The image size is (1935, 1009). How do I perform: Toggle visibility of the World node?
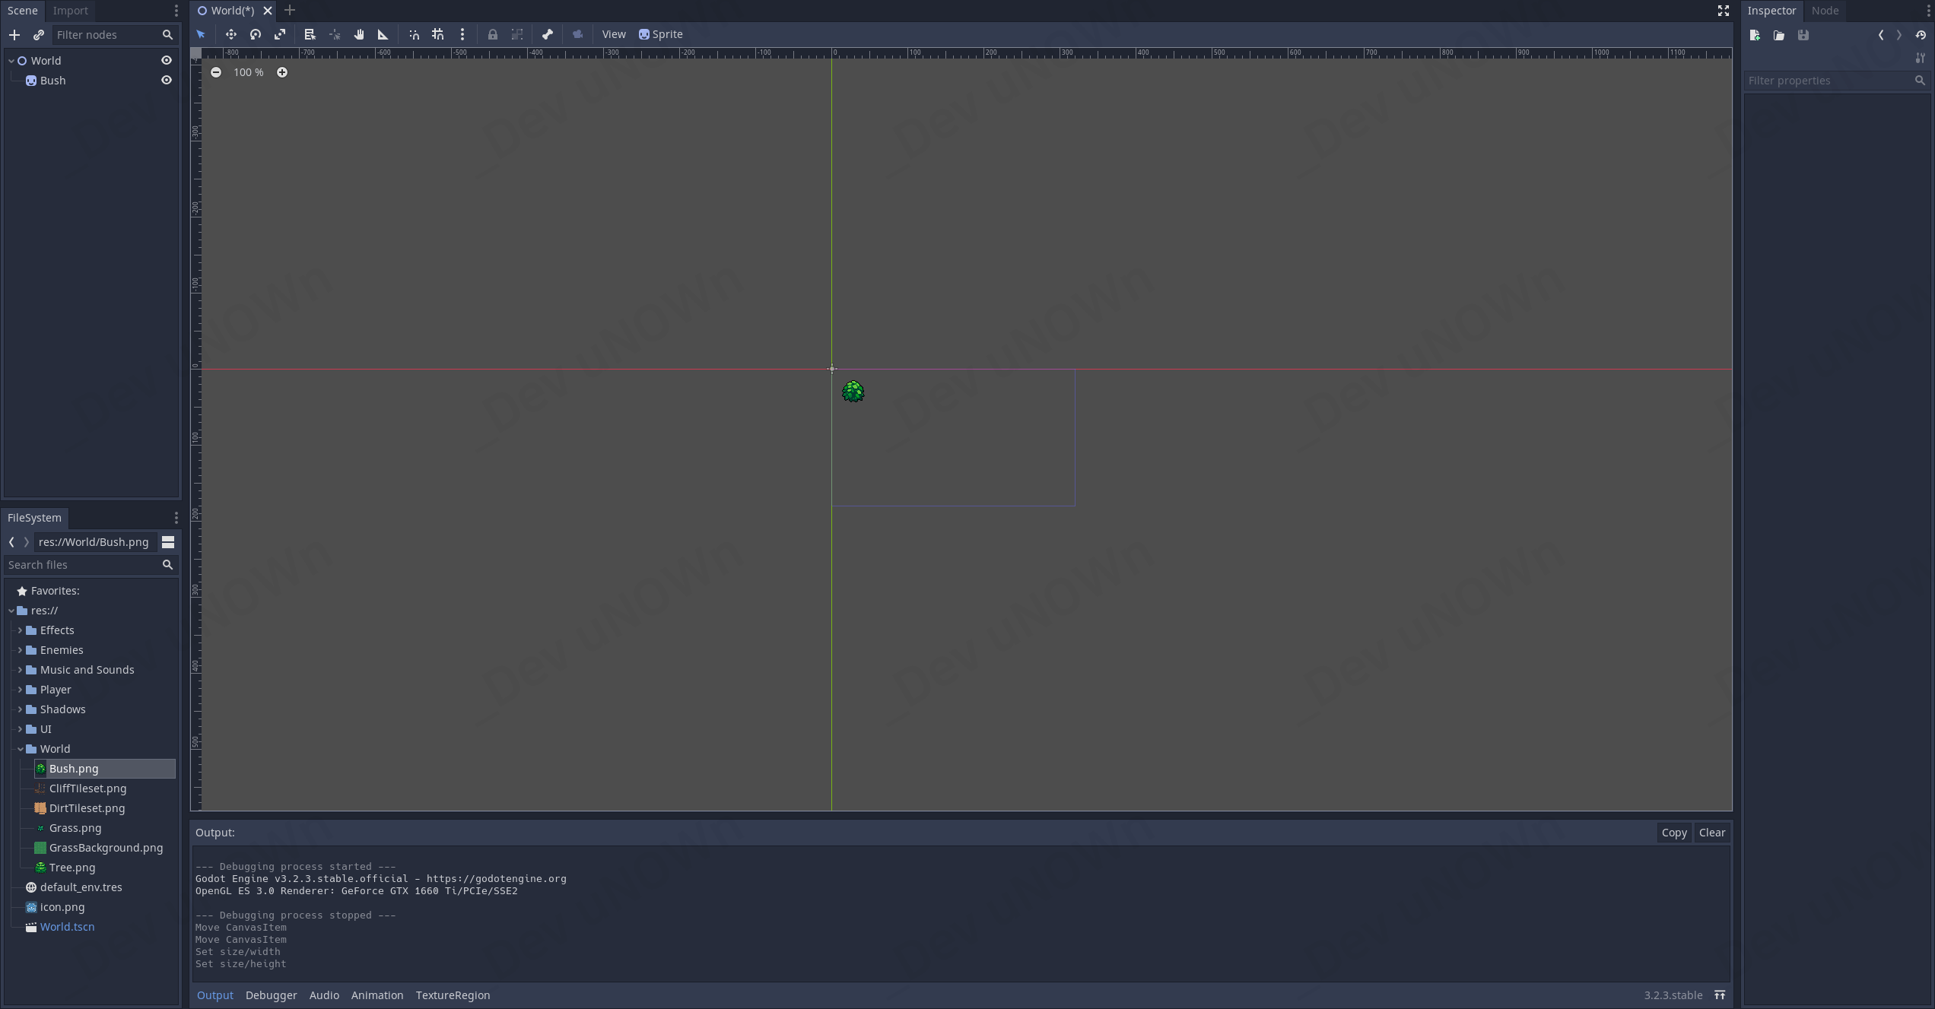pos(167,61)
